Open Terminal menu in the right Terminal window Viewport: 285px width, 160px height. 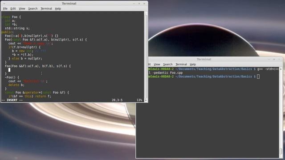tap(181, 64)
